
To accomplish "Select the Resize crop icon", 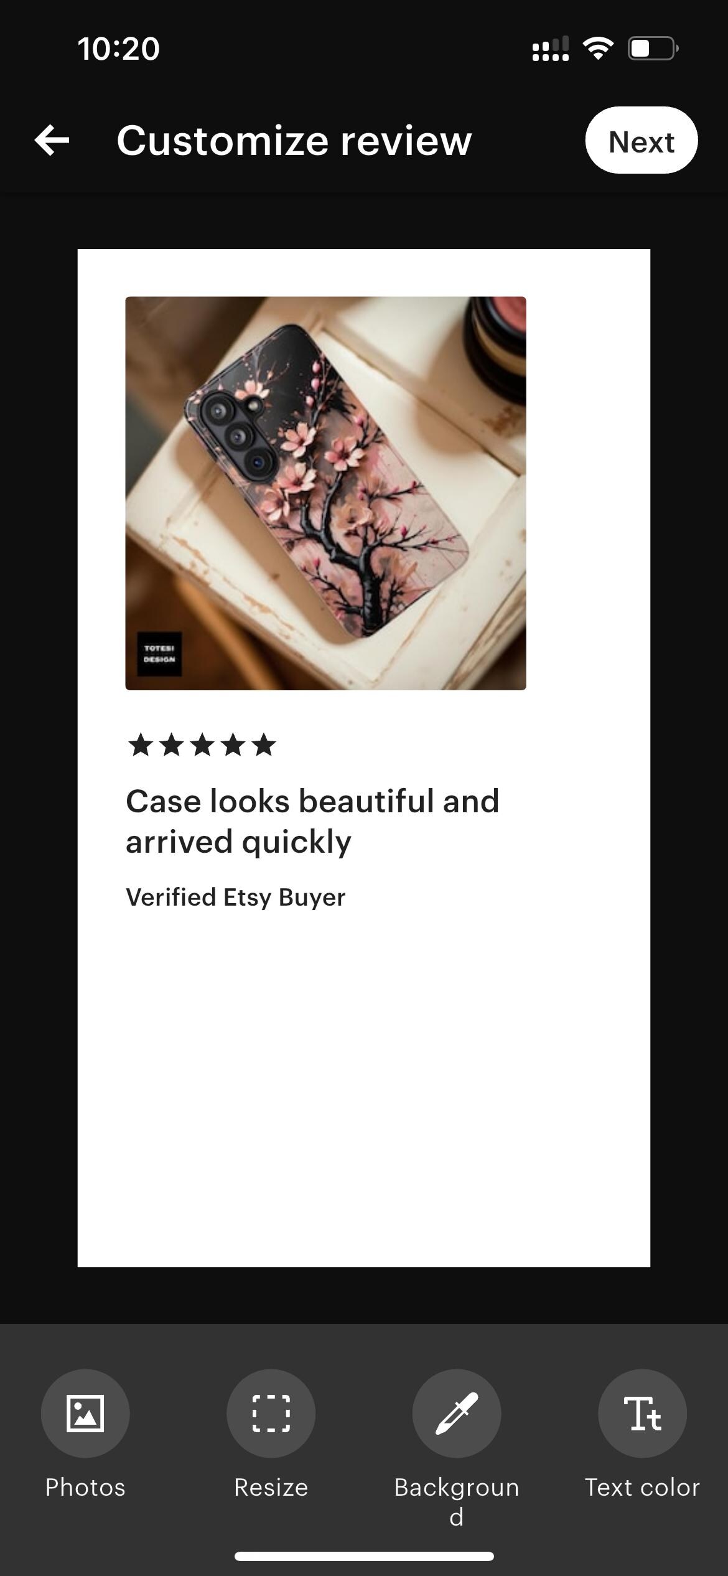I will click(x=271, y=1413).
